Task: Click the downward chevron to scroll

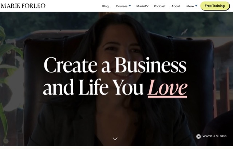Action: coord(115,139)
